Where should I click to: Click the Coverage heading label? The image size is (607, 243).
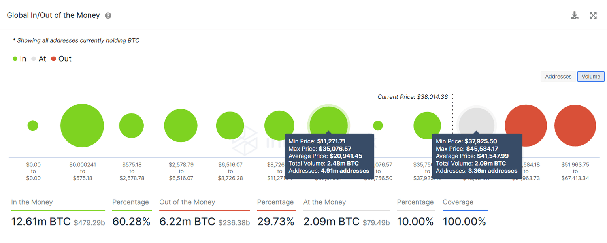coord(458,202)
